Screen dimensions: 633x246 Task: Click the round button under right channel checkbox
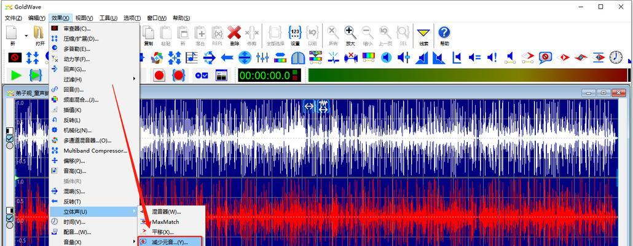[10, 225]
